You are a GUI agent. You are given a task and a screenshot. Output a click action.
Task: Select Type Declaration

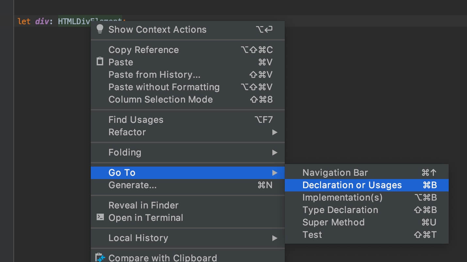(367, 210)
